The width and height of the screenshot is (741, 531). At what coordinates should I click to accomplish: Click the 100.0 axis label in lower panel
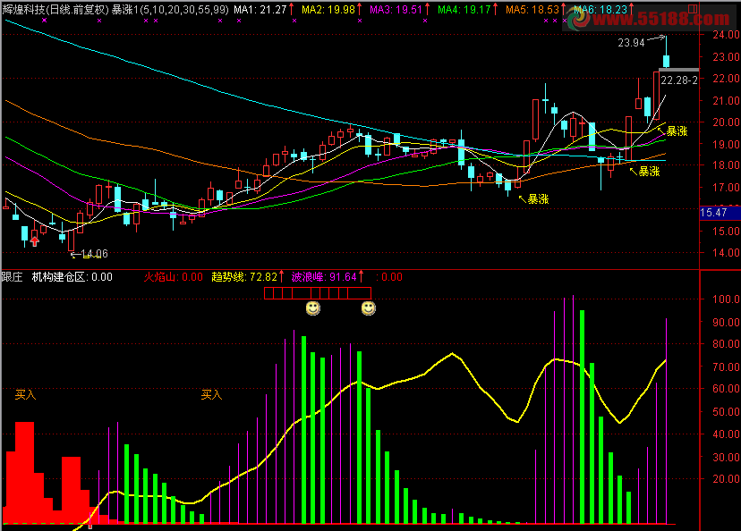pyautogui.click(x=726, y=299)
